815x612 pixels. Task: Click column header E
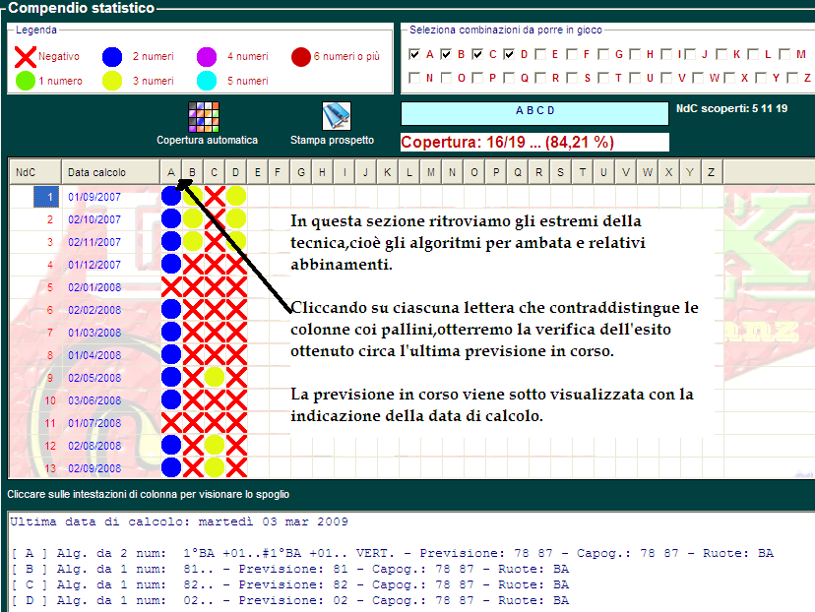coord(258,172)
